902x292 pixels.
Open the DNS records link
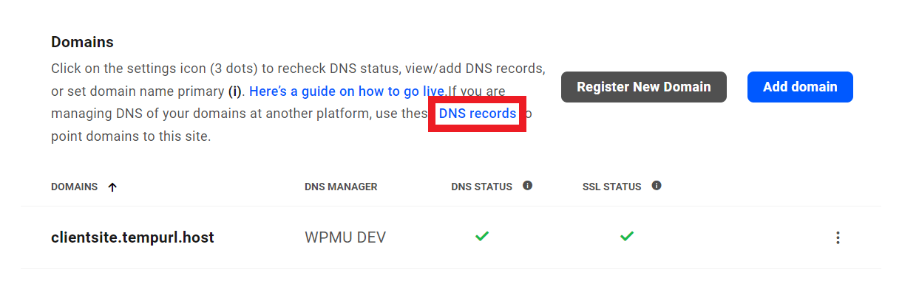(478, 114)
